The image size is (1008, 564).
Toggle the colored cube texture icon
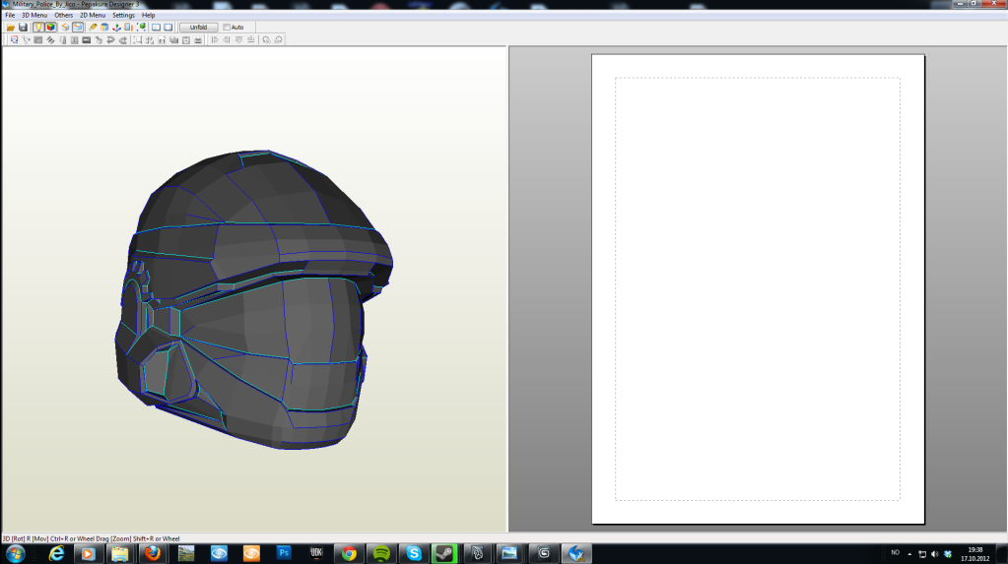pos(51,27)
